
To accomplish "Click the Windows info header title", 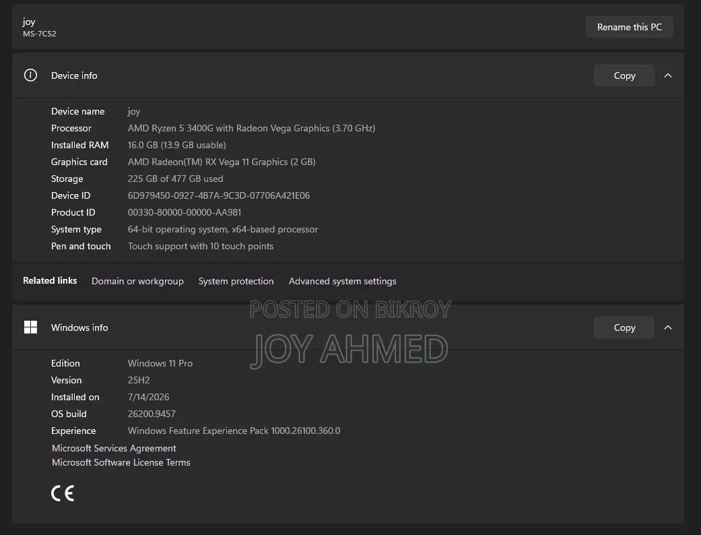I will [x=79, y=327].
